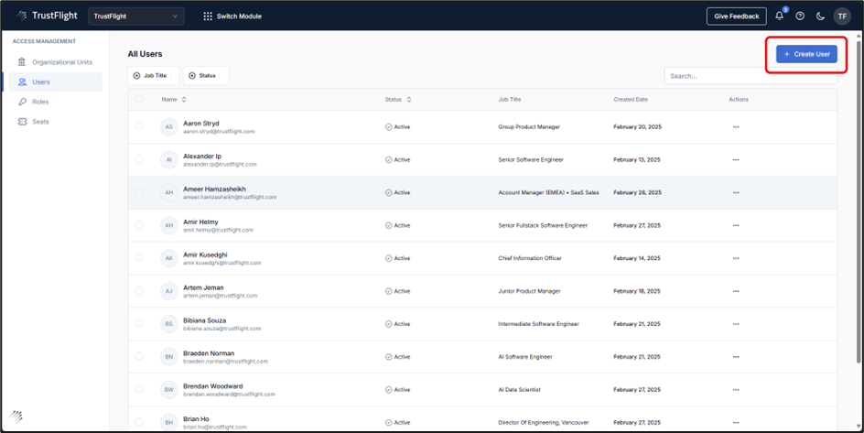Click the Chief Information Officer job title

(x=530, y=258)
